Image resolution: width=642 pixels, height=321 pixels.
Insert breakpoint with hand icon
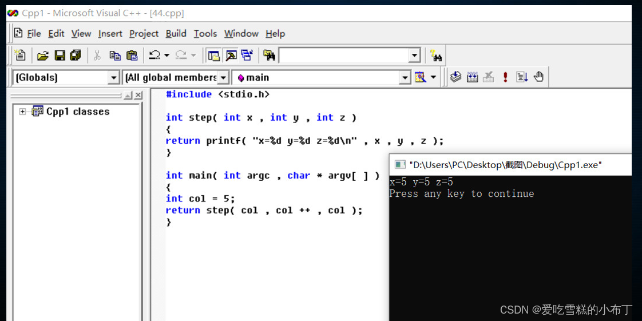tap(539, 77)
